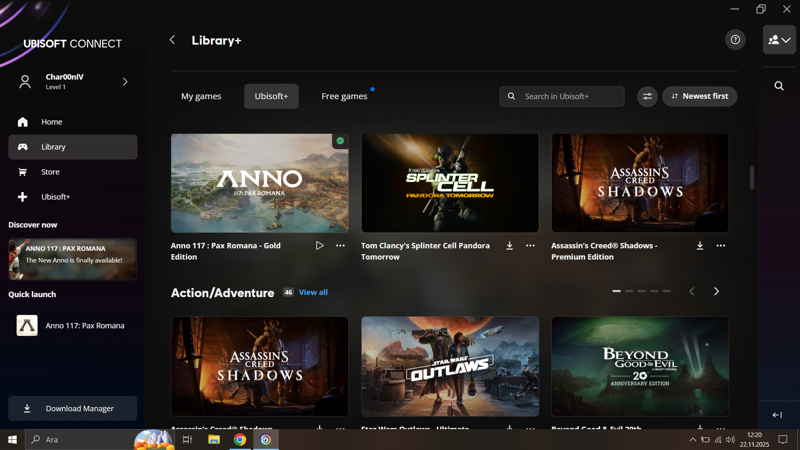This screenshot has height=450, width=800.
Task: Open the Store page in sidebar
Action: tap(50, 172)
